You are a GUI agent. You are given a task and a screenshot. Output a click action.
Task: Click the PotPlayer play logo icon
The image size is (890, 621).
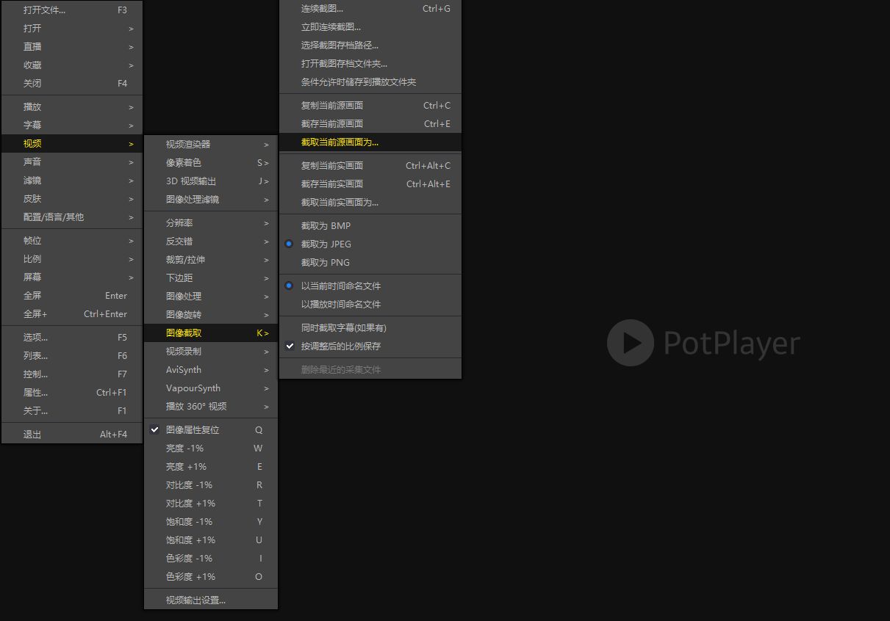(x=630, y=343)
